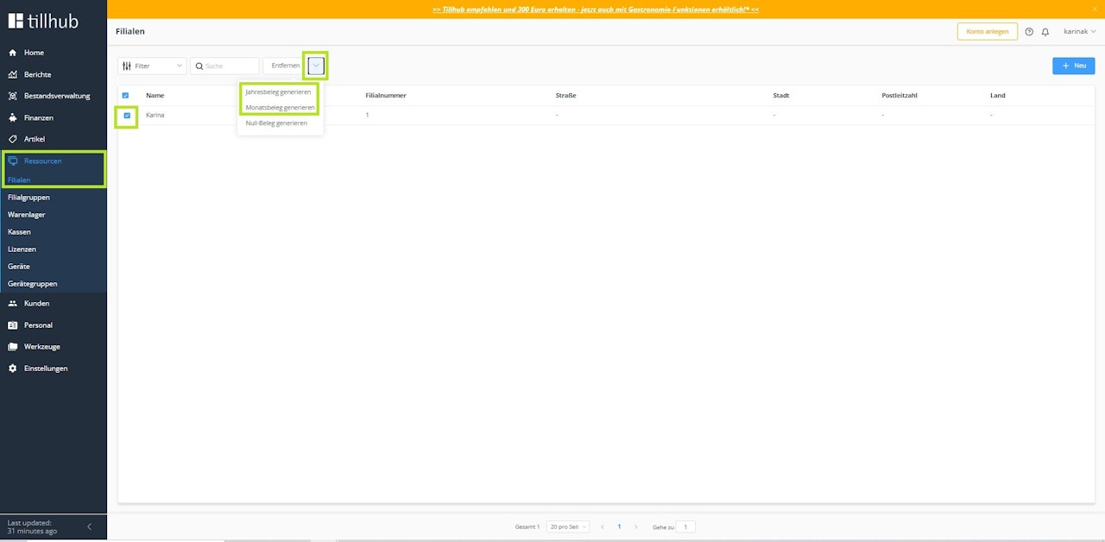Select page 1 in pagination
This screenshot has width=1105, height=542.
[x=619, y=526]
